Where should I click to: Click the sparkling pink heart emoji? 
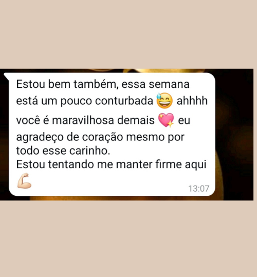pos(166,120)
